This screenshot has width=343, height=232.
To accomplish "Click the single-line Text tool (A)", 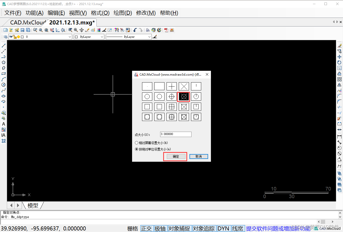I will [x=4, y=124].
